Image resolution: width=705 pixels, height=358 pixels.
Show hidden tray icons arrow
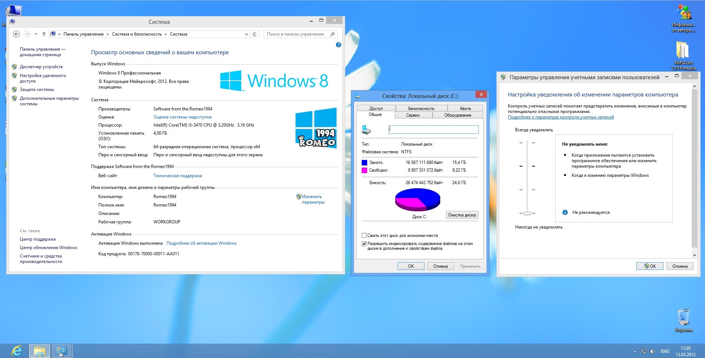coord(635,351)
